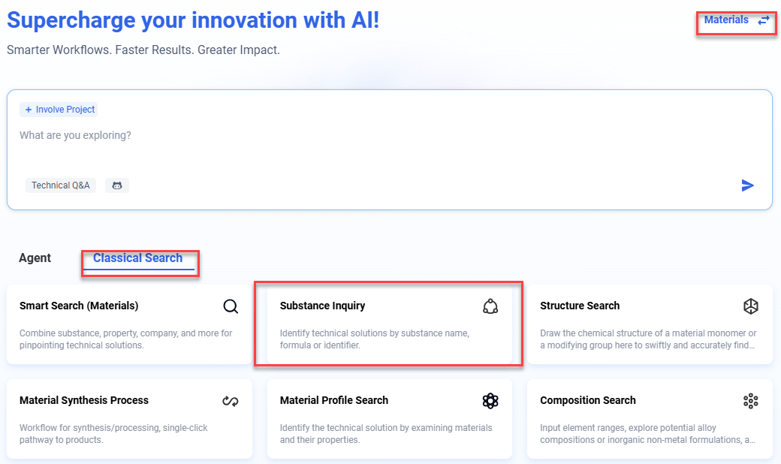Screen dimensions: 781x464
Task: Click the atom icon on Material Profile Search
Action: coord(490,401)
